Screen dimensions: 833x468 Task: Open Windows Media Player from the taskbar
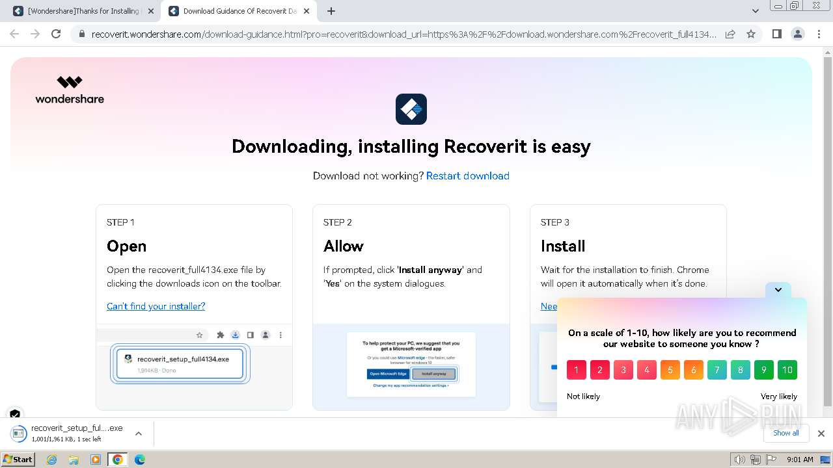click(x=96, y=460)
